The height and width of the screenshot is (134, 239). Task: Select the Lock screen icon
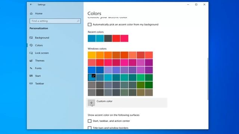click(x=31, y=53)
